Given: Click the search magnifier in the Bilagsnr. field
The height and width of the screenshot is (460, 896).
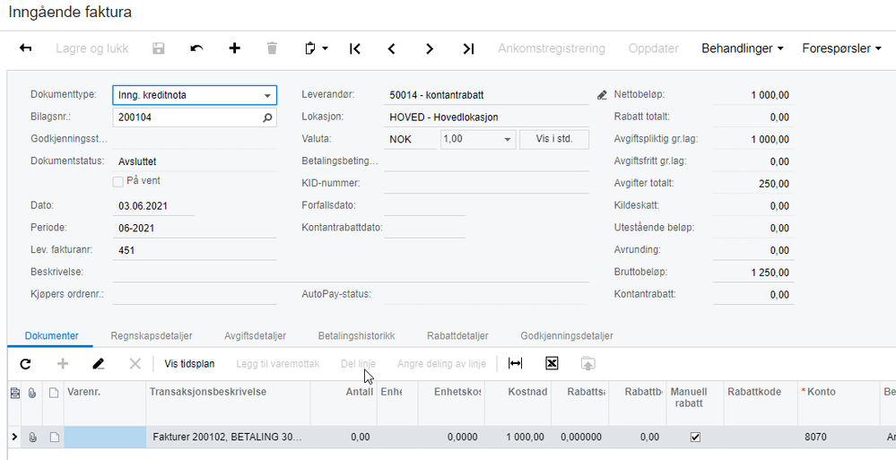Looking at the screenshot, I should point(267,117).
